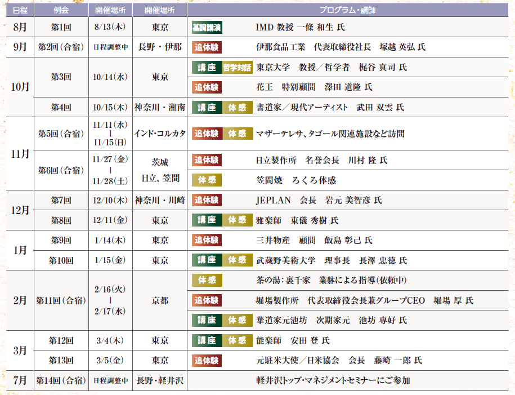This screenshot has width=515, height=395.
Task: Select 華道家元池坊 池坊 専好 氏 text
Action: click(x=332, y=321)
